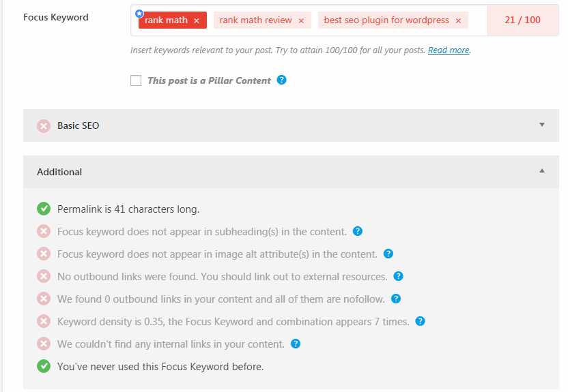Open help for image alt attribute warning
This screenshot has width=568, height=392.
coord(388,254)
